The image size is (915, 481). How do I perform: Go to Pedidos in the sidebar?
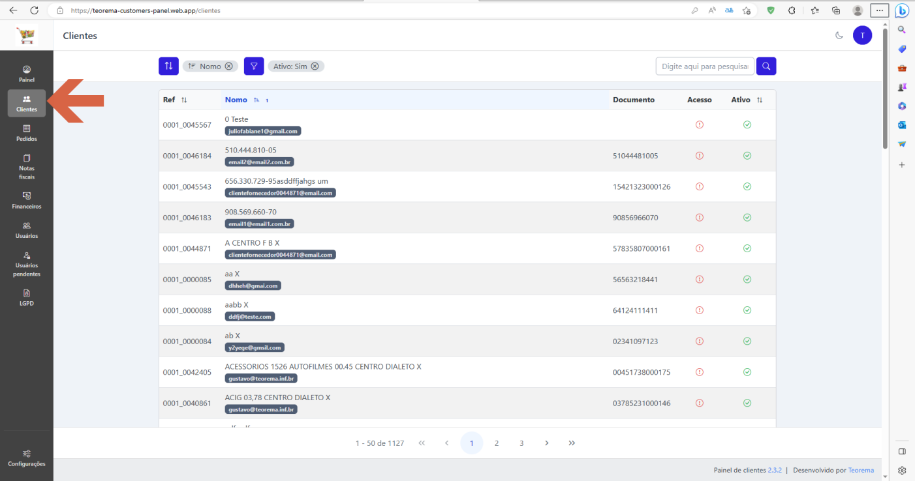coord(27,133)
